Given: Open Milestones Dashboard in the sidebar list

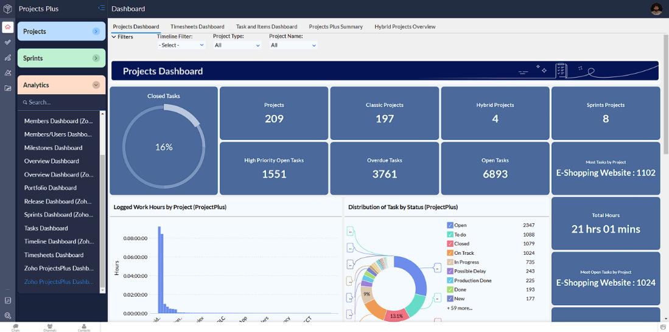Looking at the screenshot, I should coord(54,148).
